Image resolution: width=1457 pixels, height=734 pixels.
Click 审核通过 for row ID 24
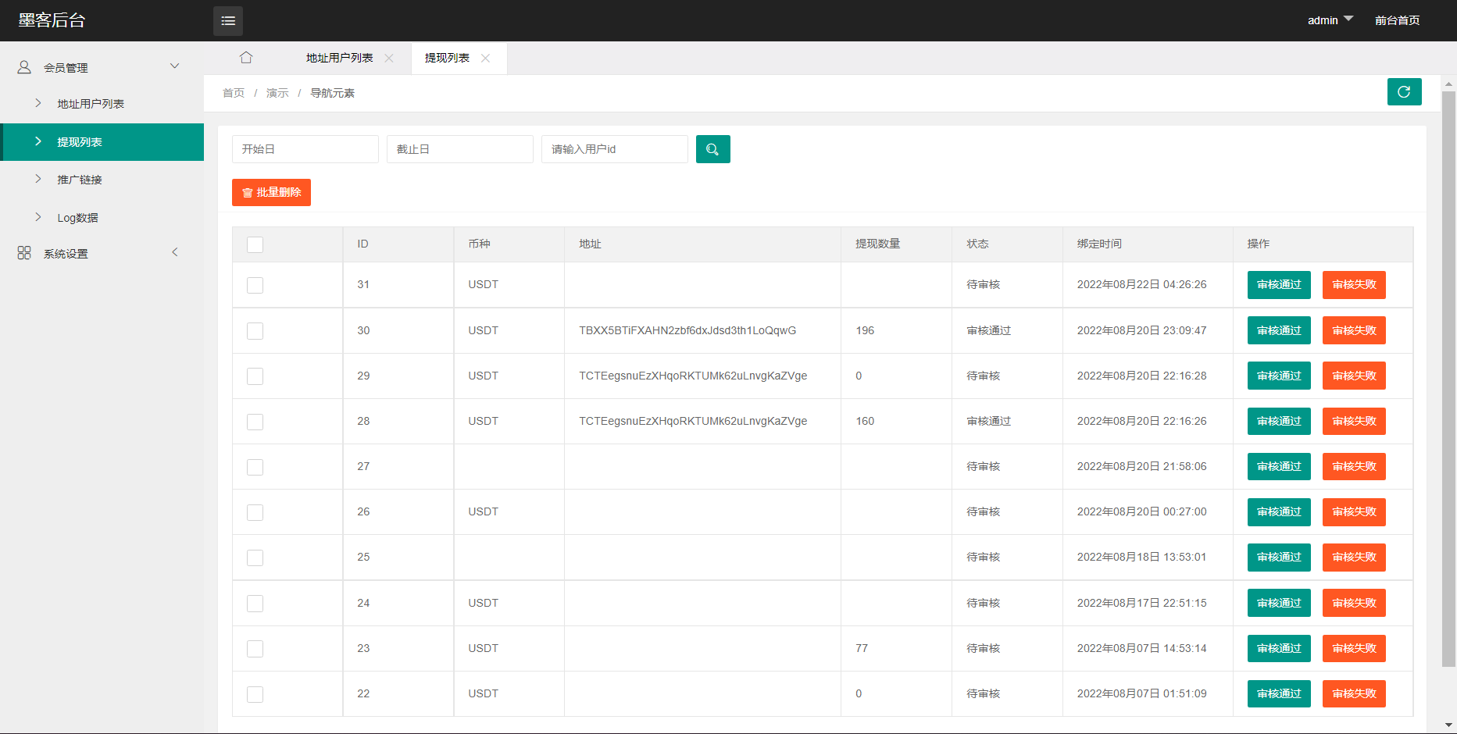pyautogui.click(x=1279, y=603)
